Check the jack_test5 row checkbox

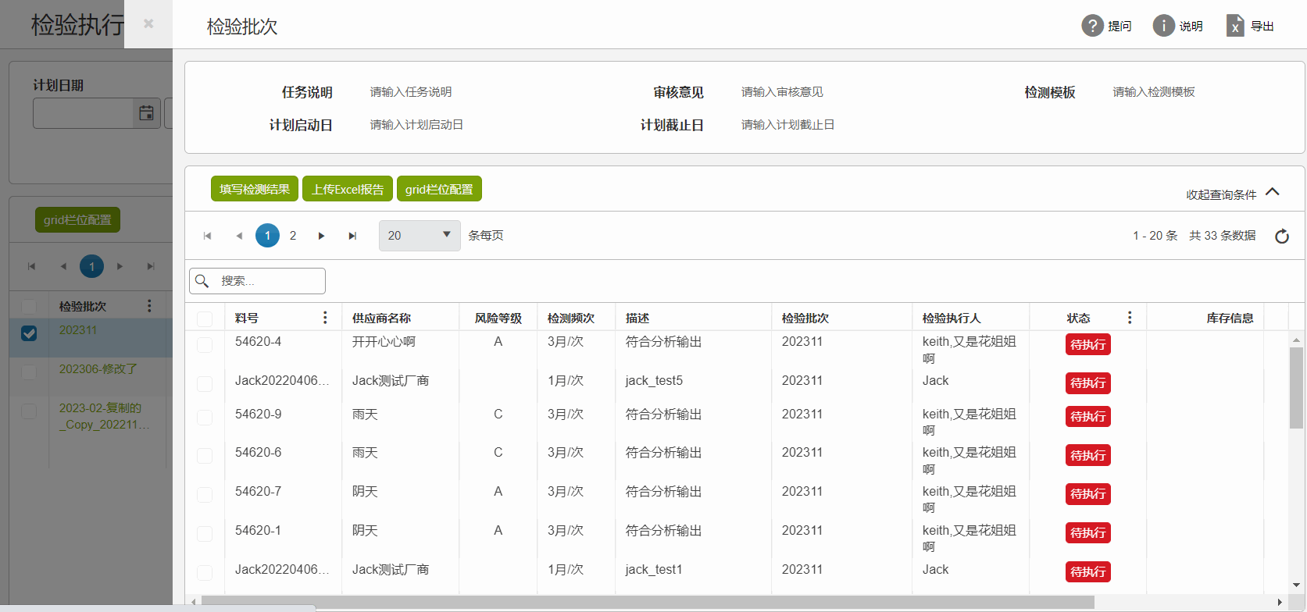coord(205,384)
